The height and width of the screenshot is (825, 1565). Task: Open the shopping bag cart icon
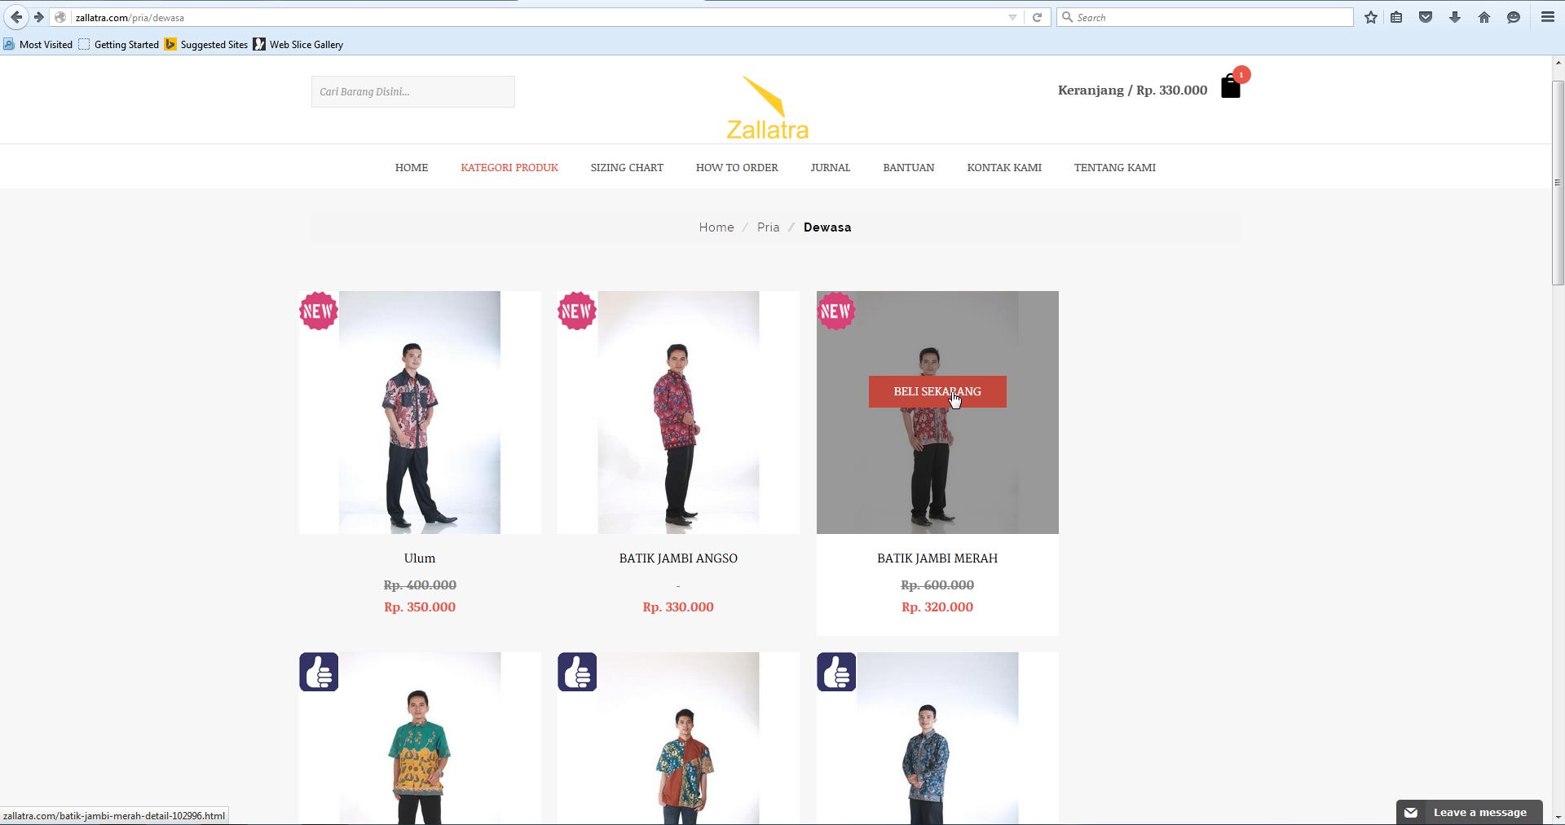(1230, 87)
